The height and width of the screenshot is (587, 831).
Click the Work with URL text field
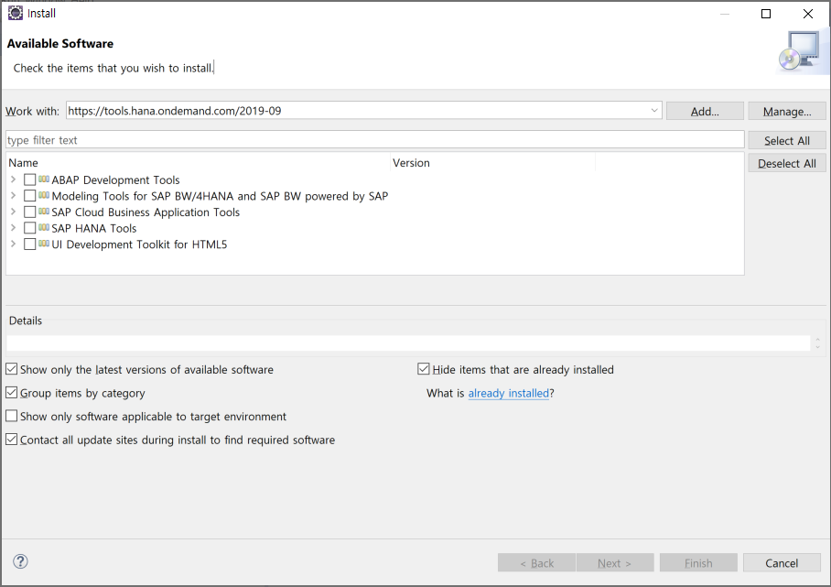tap(357, 110)
